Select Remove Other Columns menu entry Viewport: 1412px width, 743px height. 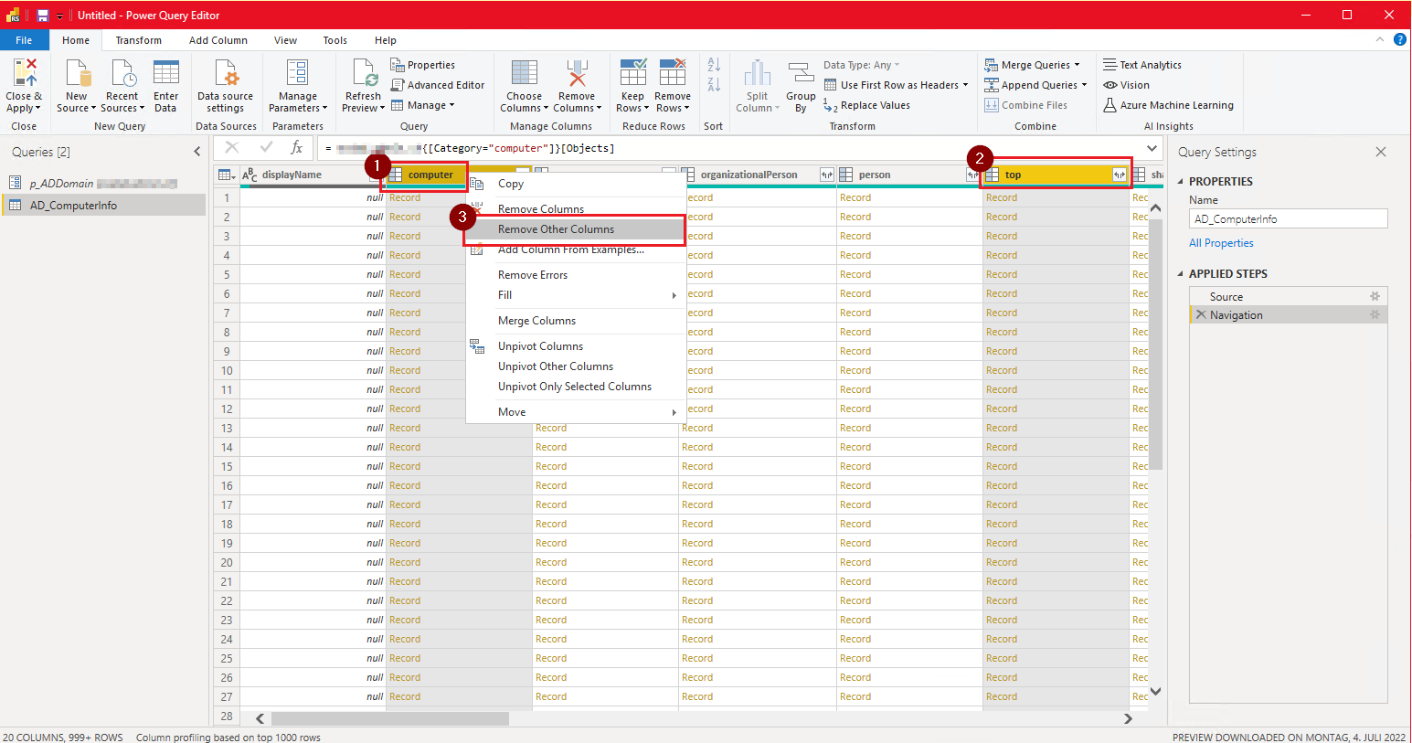tap(576, 229)
